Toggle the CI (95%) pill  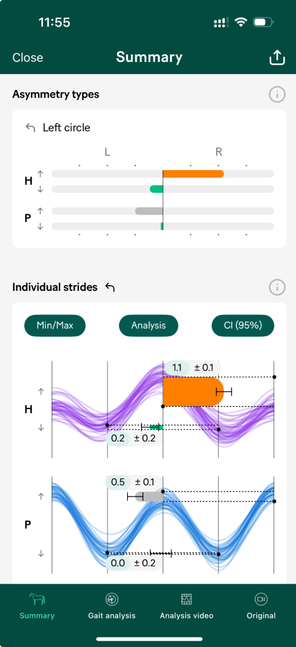(243, 325)
